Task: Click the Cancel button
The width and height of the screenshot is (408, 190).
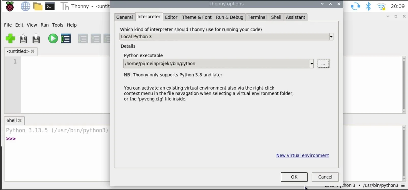Action: coord(325,177)
